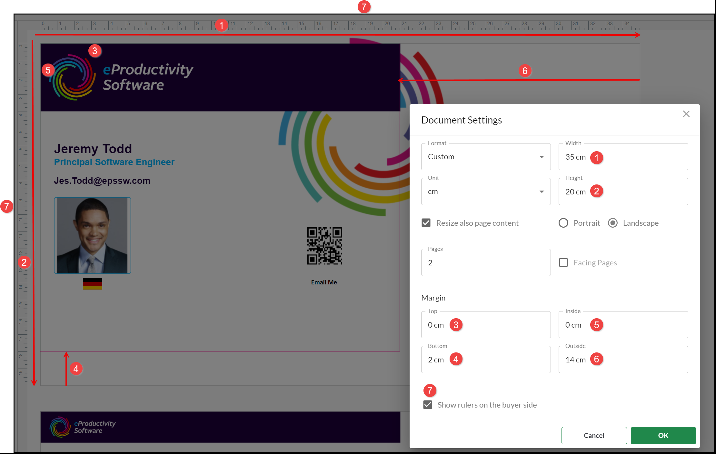The height and width of the screenshot is (454, 716).
Task: Toggle 'Resize also page content' checkbox
Action: (x=426, y=223)
